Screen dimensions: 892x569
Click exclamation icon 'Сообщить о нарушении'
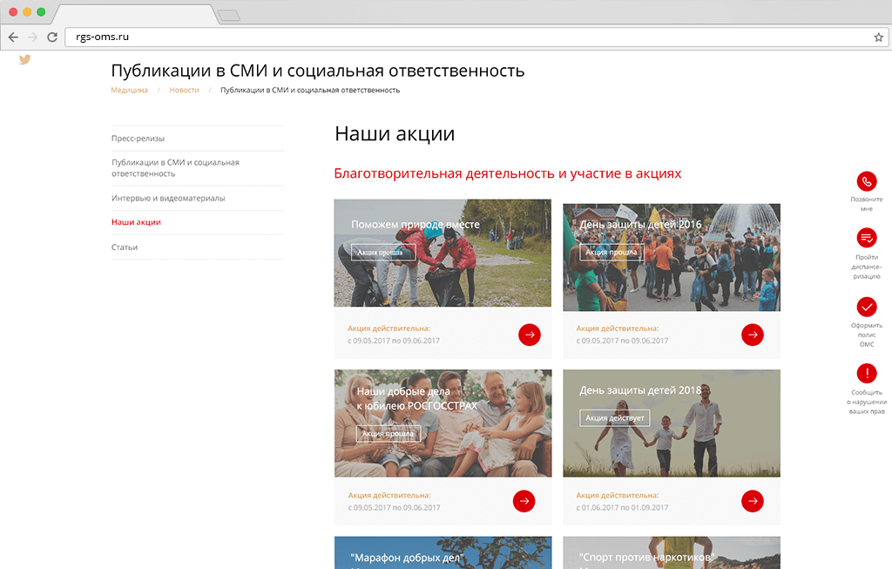pos(867,373)
